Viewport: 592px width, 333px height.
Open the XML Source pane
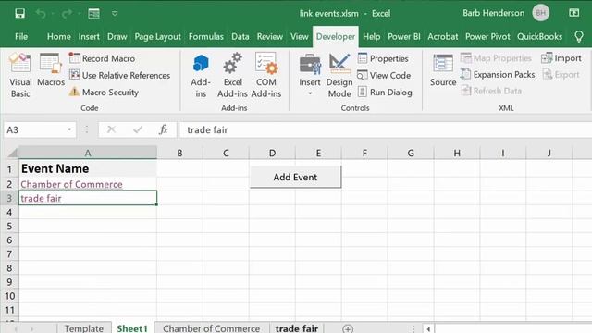tap(443, 70)
